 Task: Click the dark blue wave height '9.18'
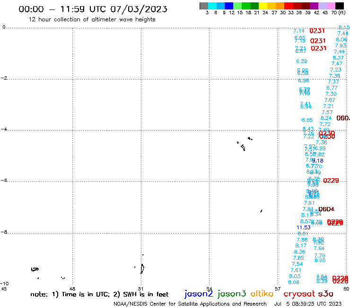[x=318, y=161]
